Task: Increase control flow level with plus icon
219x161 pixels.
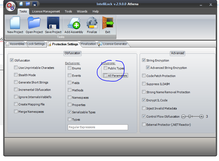Action: point(201,117)
